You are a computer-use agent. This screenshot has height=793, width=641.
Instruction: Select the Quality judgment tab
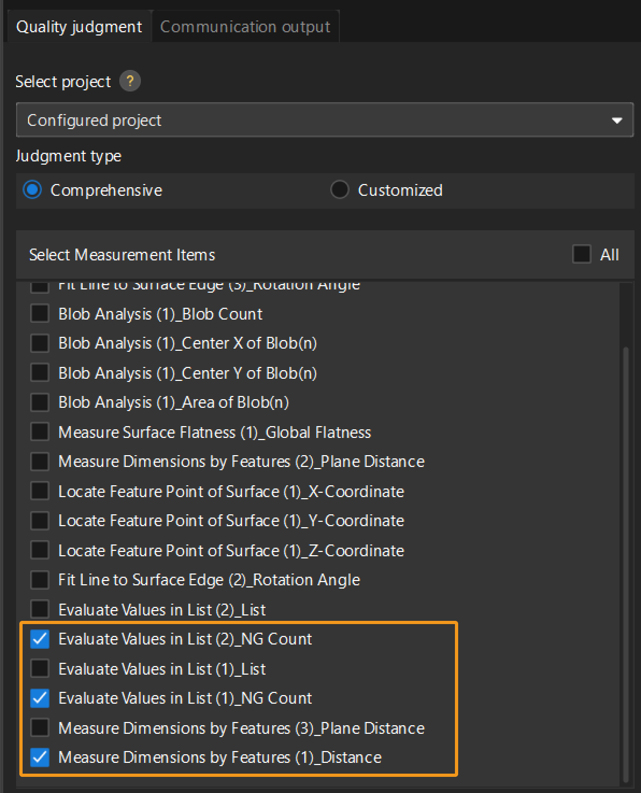point(79,27)
